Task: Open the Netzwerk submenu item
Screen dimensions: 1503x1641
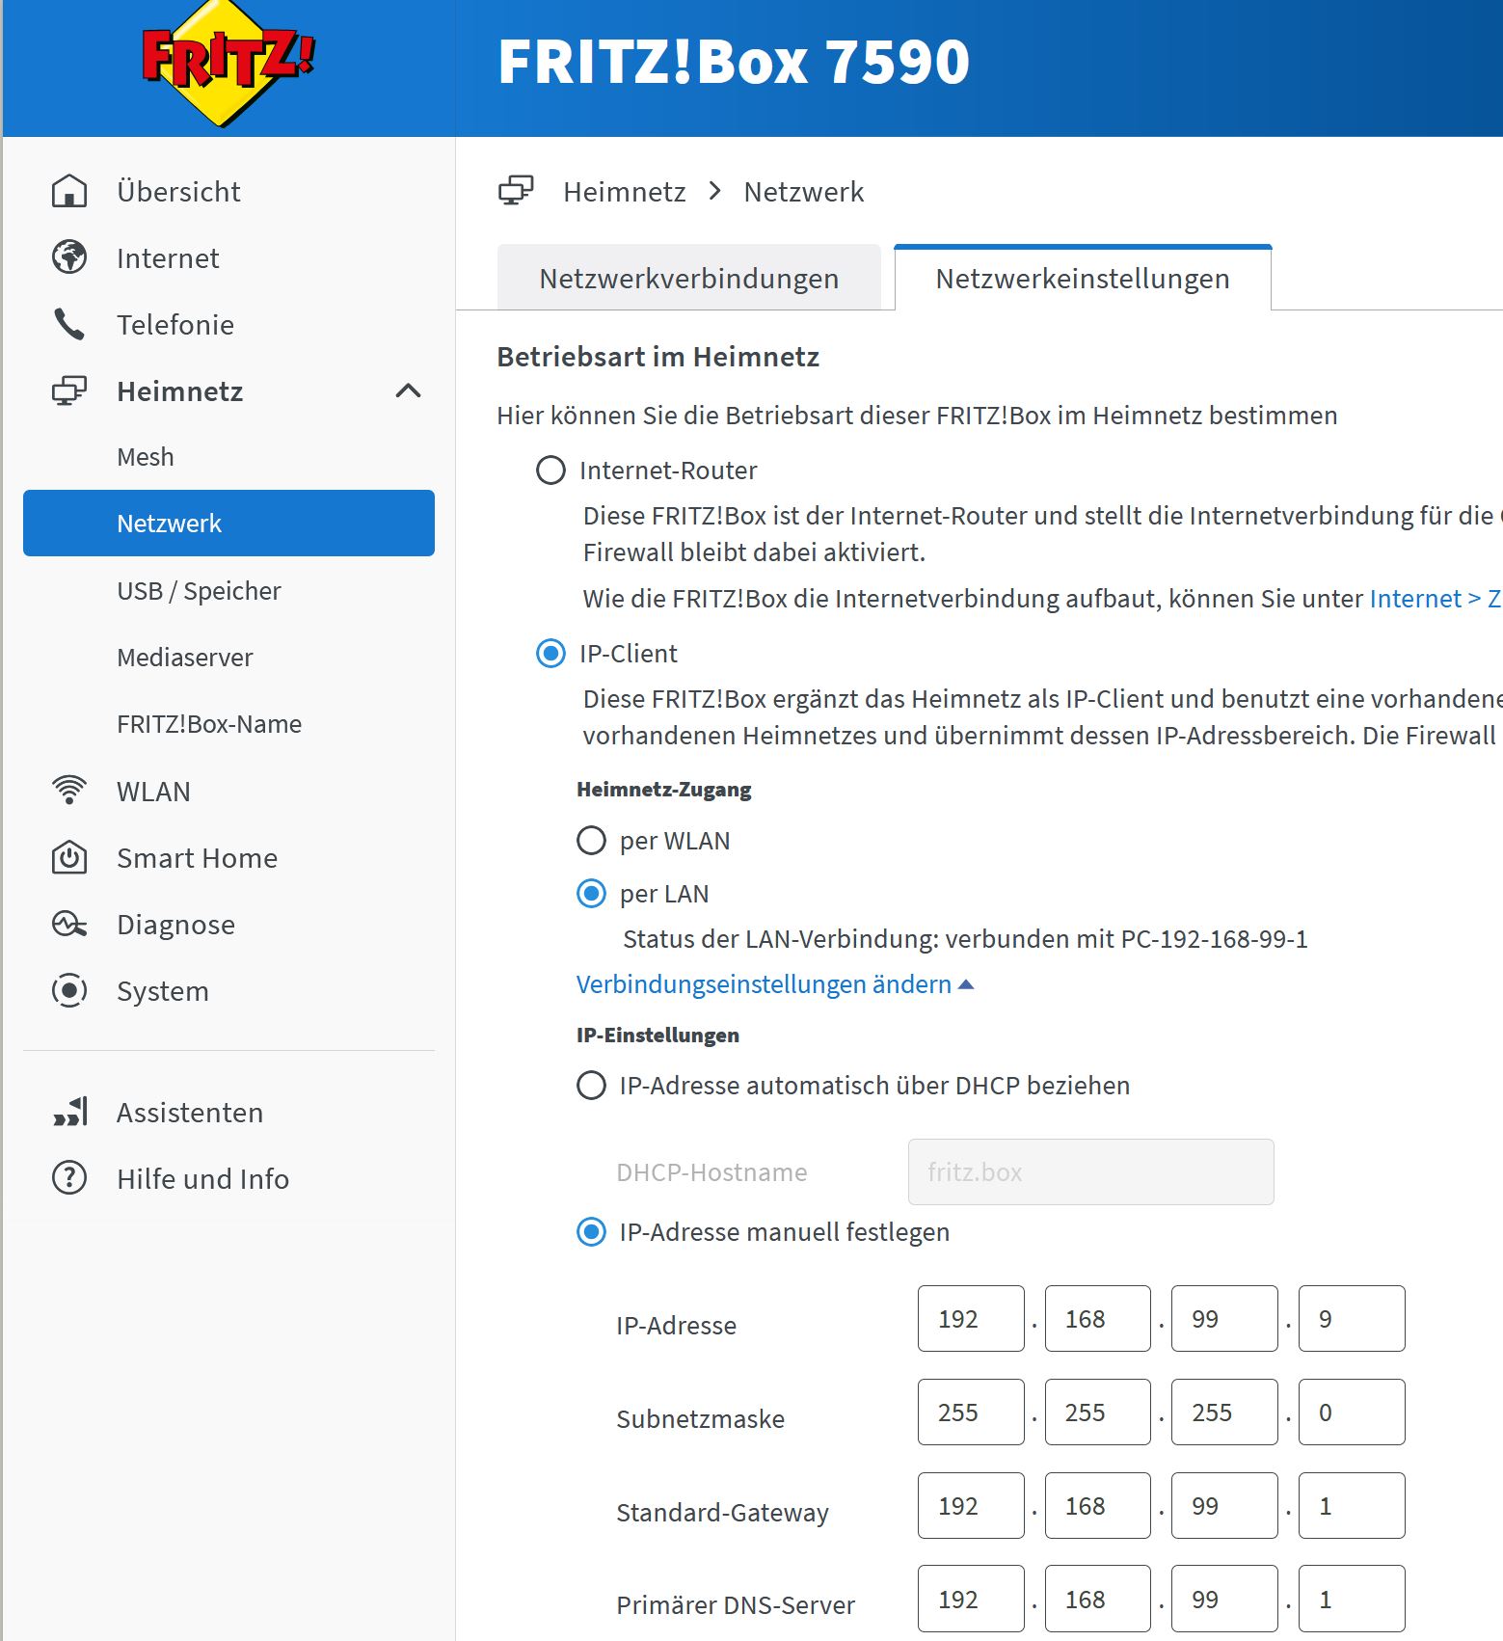Action: point(228,524)
